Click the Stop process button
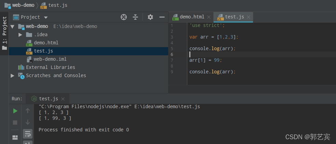This screenshot has width=336, height=144. point(15,123)
